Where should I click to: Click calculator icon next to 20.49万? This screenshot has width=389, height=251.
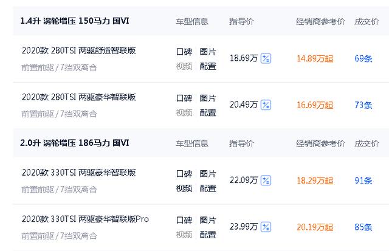click(266, 105)
